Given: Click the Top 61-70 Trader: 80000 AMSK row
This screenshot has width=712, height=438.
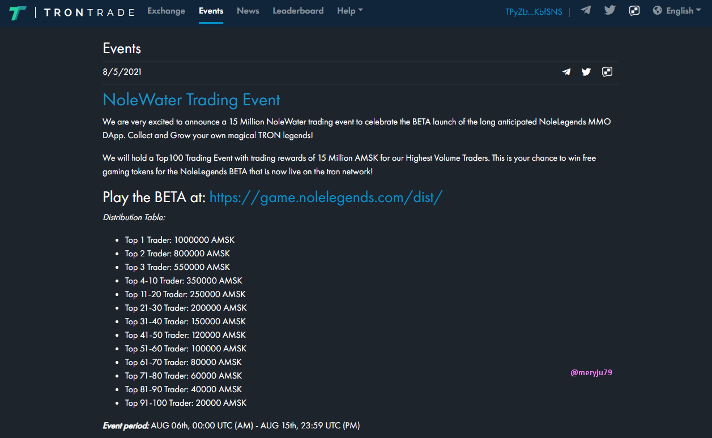Looking at the screenshot, I should 184,362.
